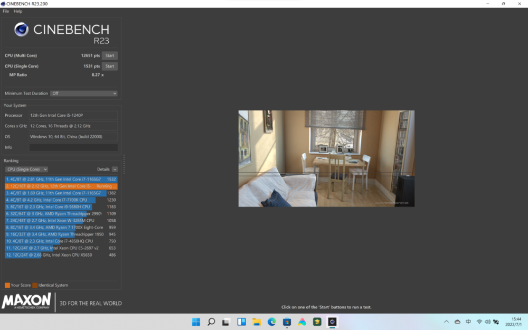
Task: Select ranking row 7 Xeon W-3265M
Action: (61, 221)
